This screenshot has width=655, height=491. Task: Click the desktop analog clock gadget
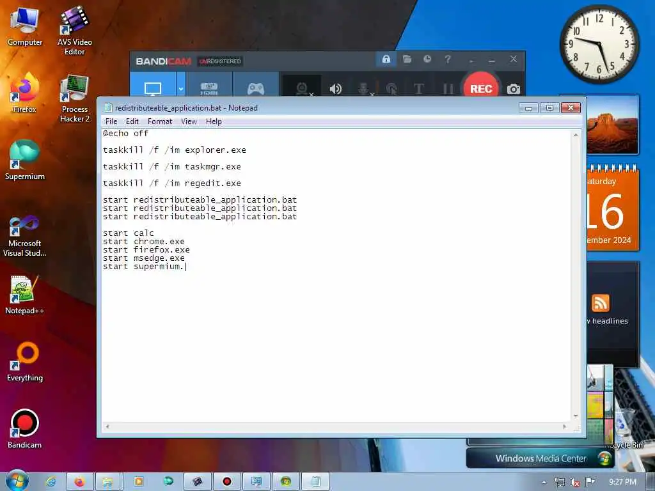599,43
